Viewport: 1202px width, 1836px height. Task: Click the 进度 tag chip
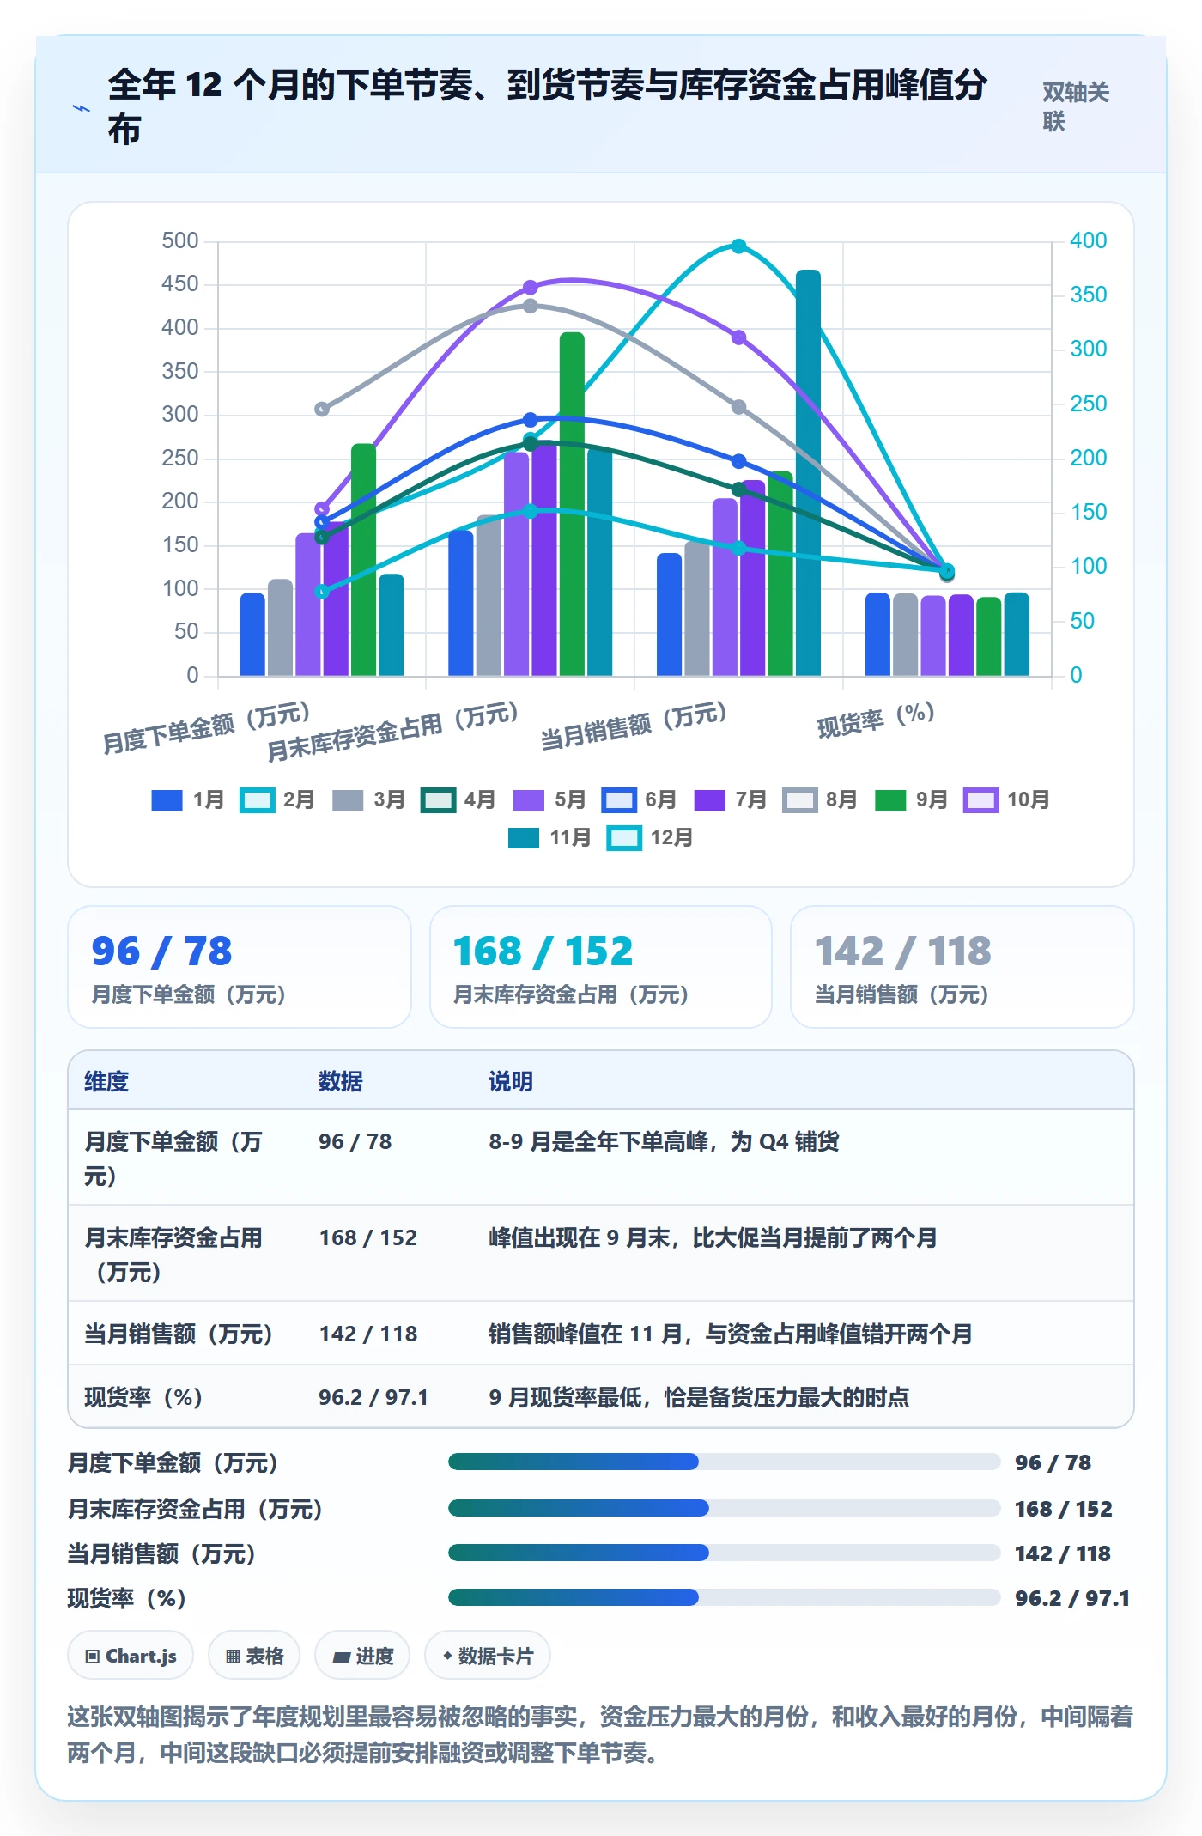[x=362, y=1656]
